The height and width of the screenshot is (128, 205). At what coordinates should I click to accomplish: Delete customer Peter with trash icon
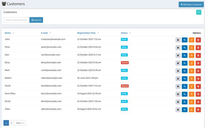pos(198,48)
